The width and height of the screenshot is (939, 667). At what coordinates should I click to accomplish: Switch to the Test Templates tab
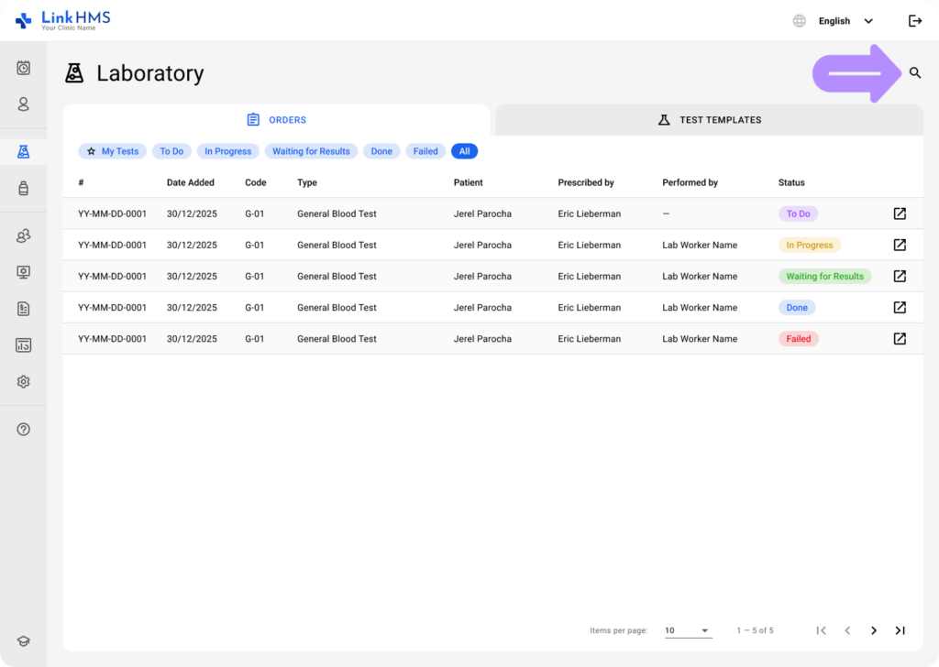709,120
